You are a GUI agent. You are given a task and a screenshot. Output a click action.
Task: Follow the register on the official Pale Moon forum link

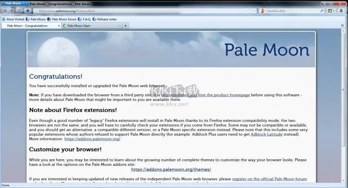(x=269, y=179)
